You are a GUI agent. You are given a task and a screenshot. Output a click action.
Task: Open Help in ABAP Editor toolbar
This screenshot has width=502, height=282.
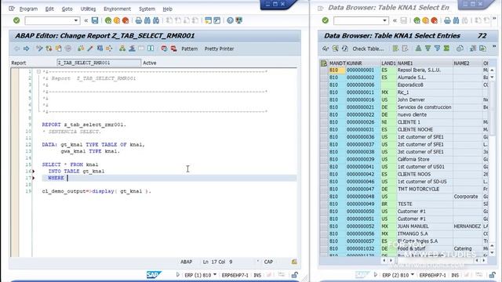point(230,20)
